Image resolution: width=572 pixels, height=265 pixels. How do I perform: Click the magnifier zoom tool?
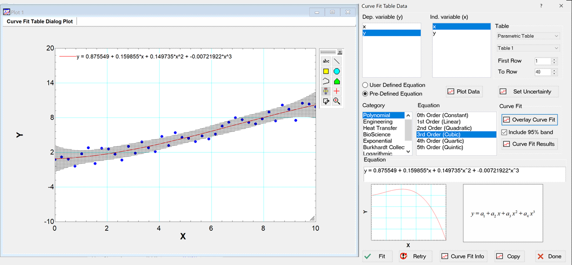pyautogui.click(x=336, y=101)
